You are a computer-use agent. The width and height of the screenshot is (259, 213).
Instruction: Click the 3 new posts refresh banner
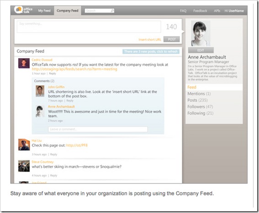tap(151, 51)
